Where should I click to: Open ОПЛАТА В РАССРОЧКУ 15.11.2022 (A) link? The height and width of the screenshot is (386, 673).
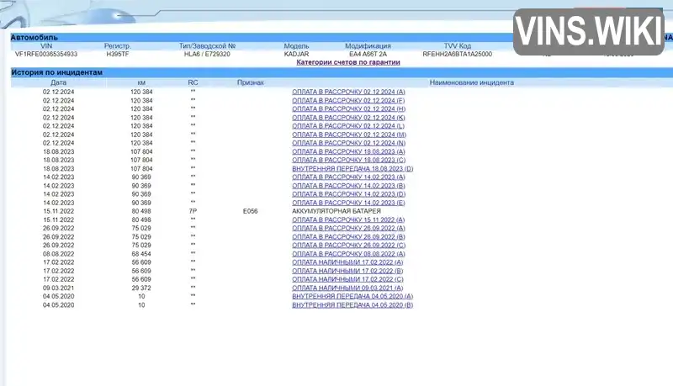click(348, 219)
